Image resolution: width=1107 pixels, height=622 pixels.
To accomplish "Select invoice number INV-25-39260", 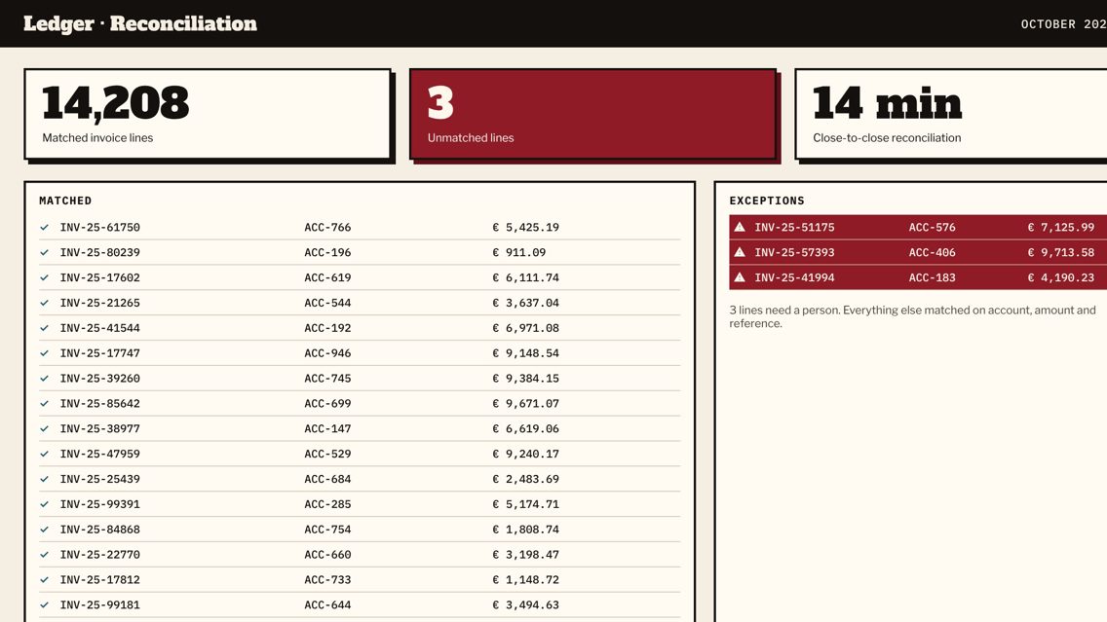I will point(100,378).
